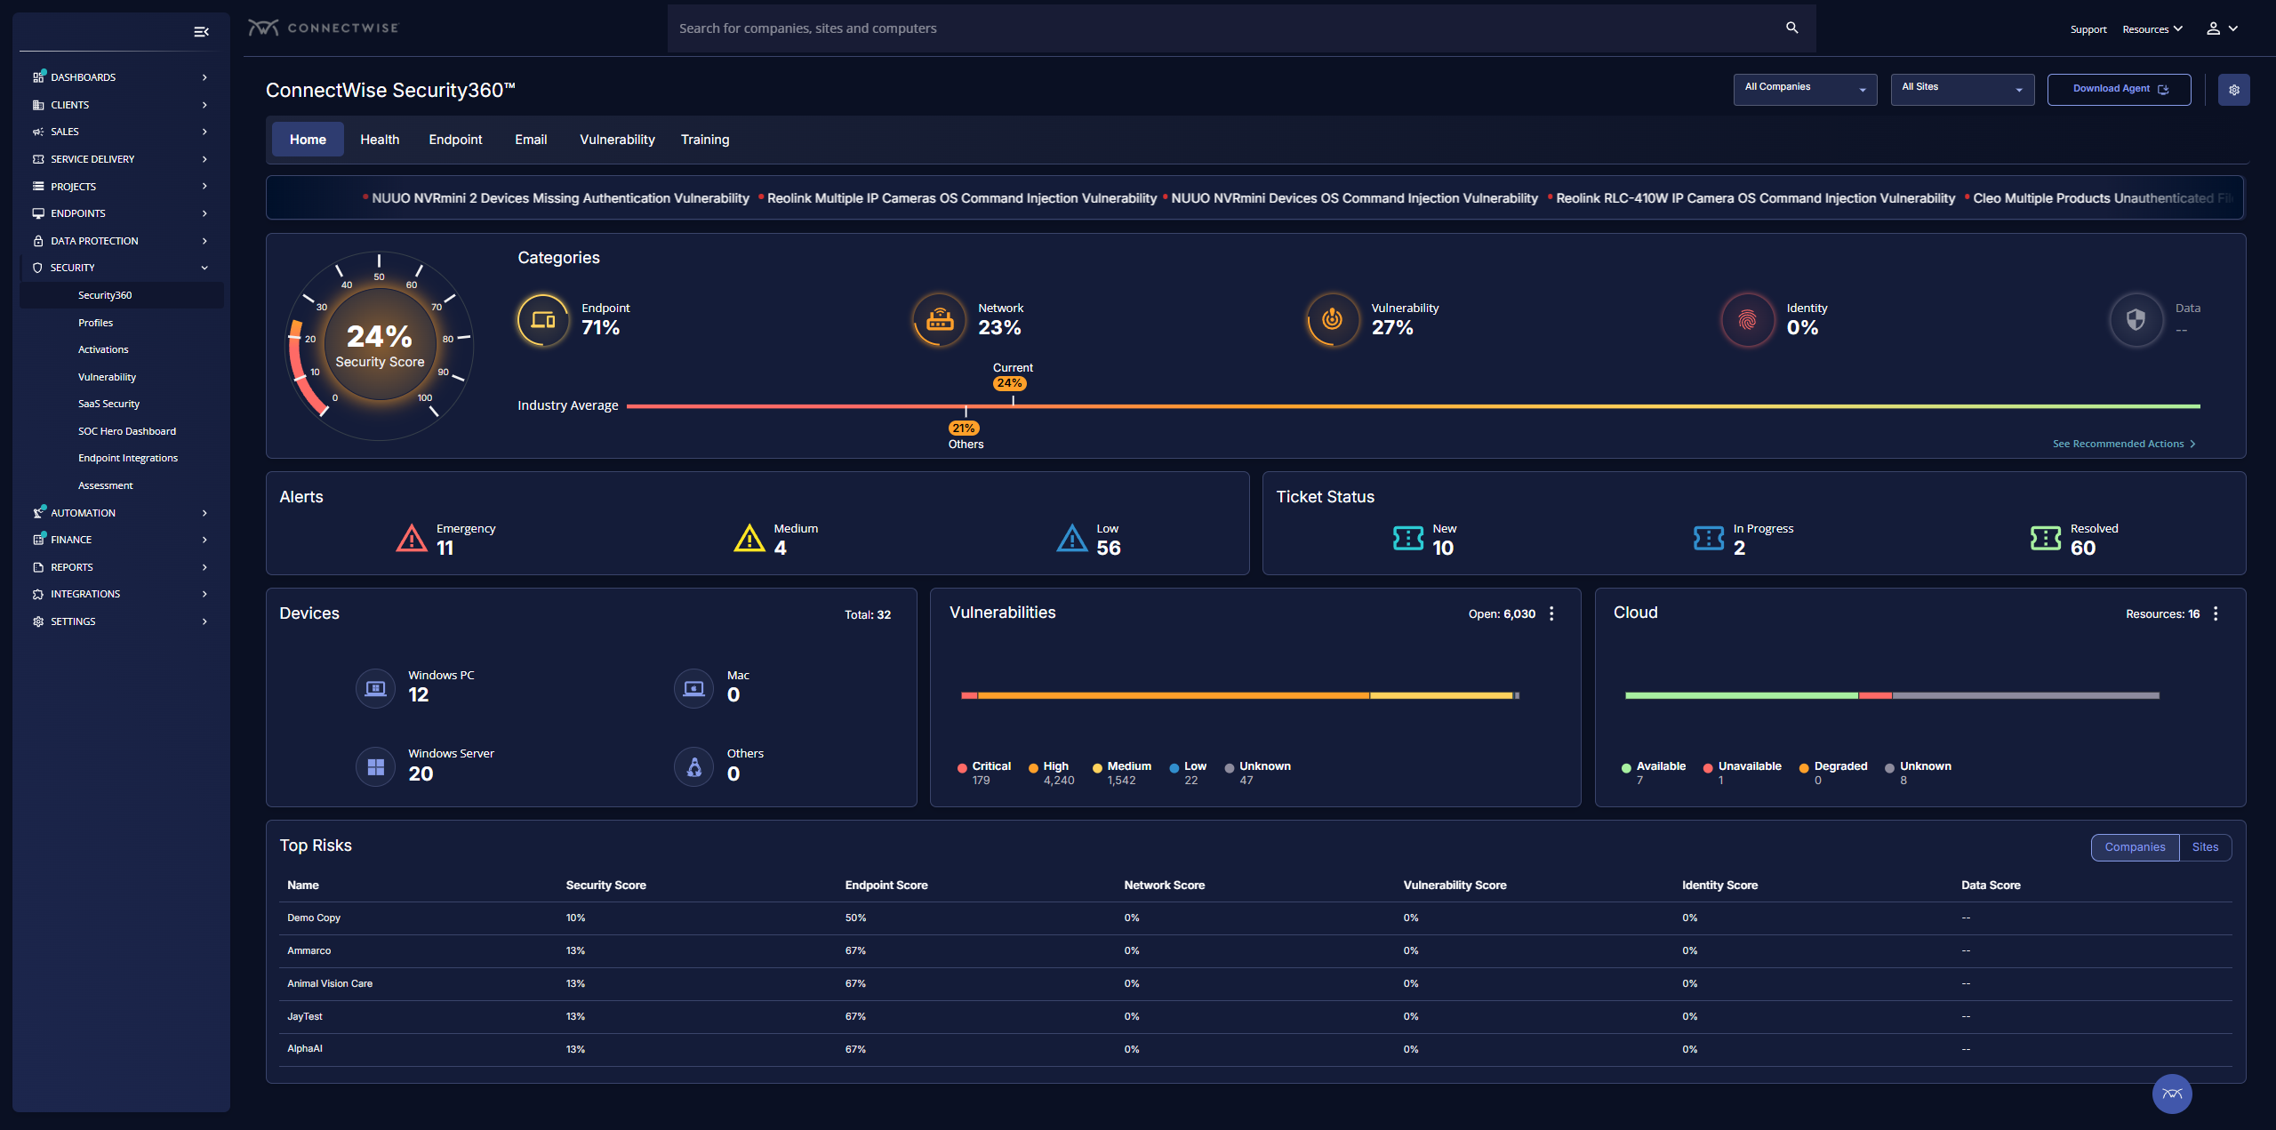
Task: Switch Top Risks to Sites view
Action: tap(2205, 847)
